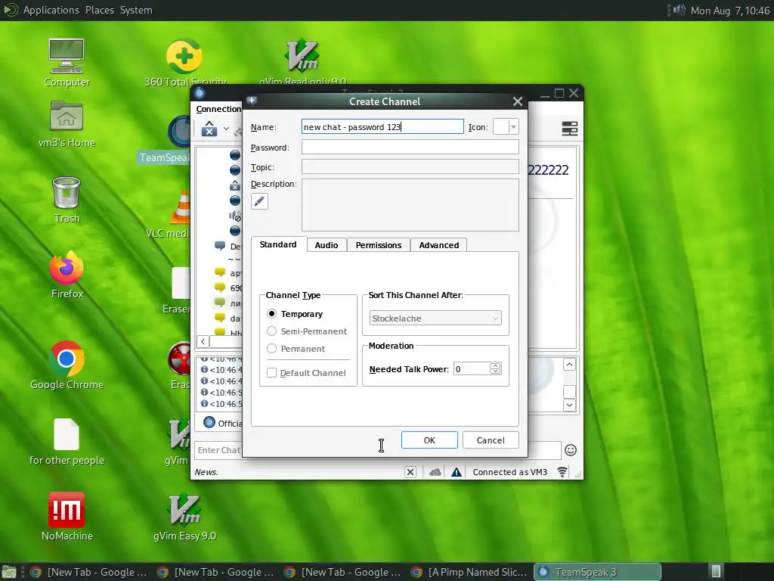The width and height of the screenshot is (774, 581).
Task: Open the description editor pencil icon
Action: 259,201
